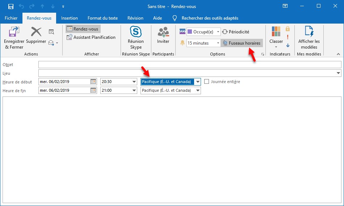Click the save icon in title bar
This screenshot has width=344, height=206.
(x=11, y=6)
